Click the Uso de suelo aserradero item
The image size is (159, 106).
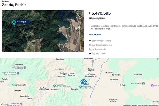102,45
